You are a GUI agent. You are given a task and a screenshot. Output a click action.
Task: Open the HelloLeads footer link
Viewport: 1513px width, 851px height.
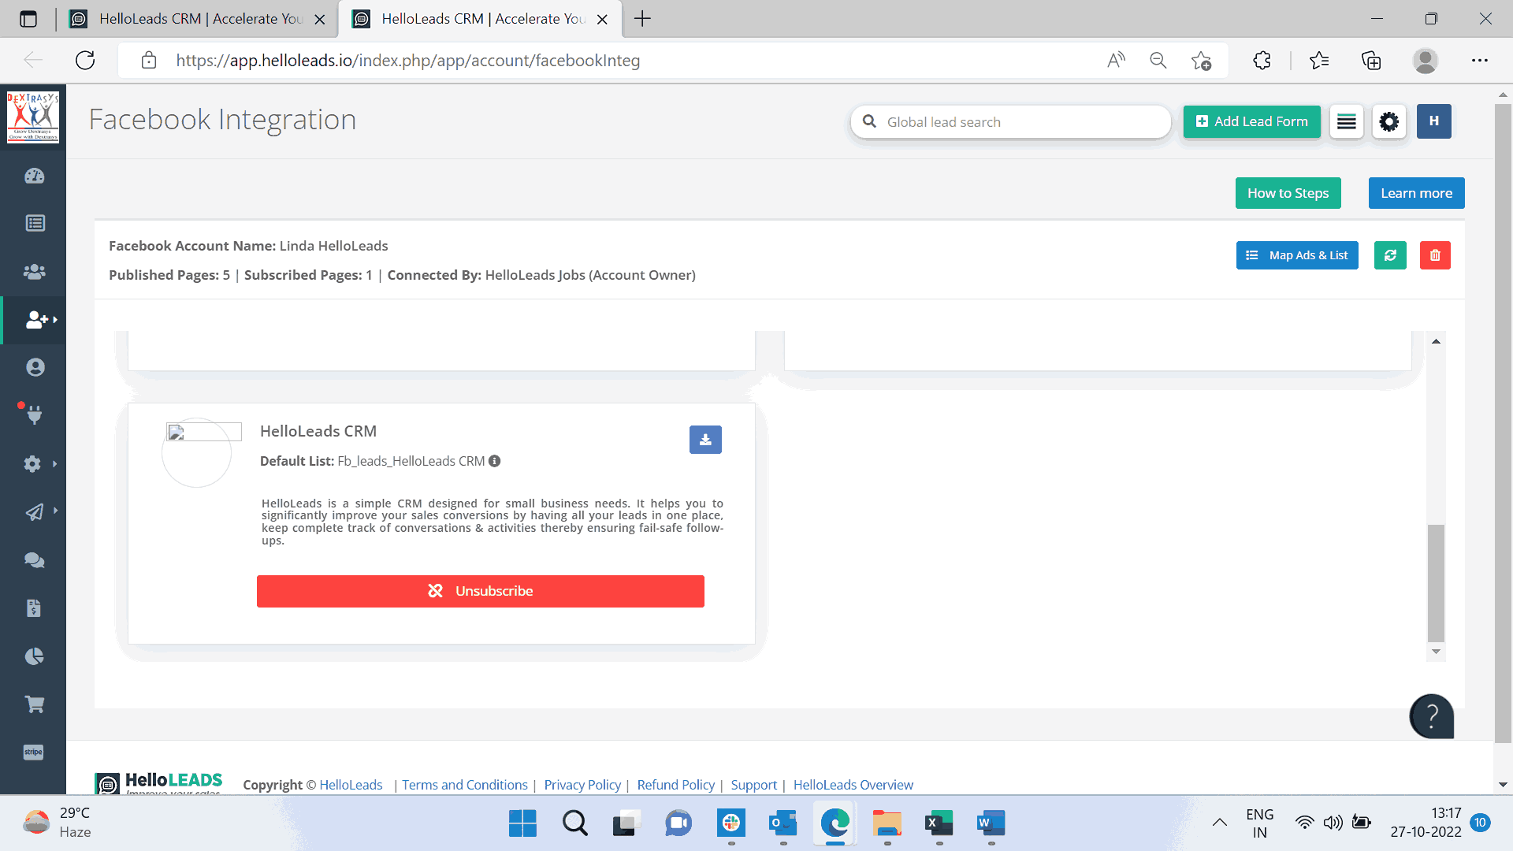[x=351, y=785]
